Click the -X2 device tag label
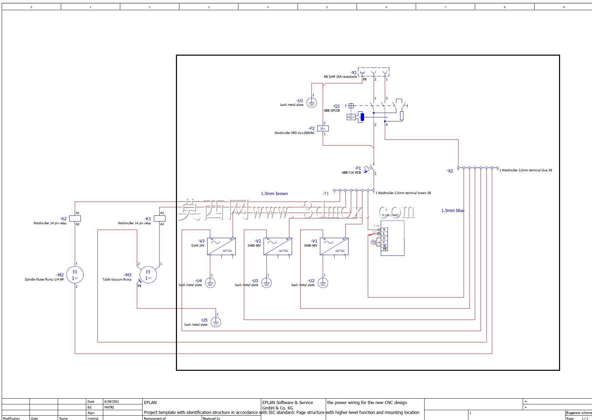The image size is (592, 420). pos(450,171)
